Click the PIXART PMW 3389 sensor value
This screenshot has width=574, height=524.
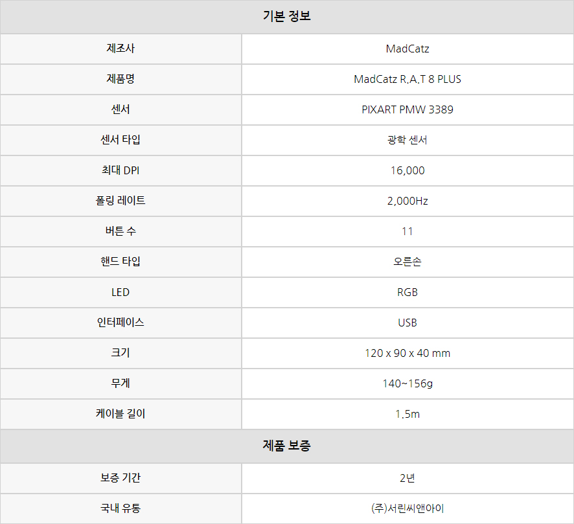coord(408,109)
